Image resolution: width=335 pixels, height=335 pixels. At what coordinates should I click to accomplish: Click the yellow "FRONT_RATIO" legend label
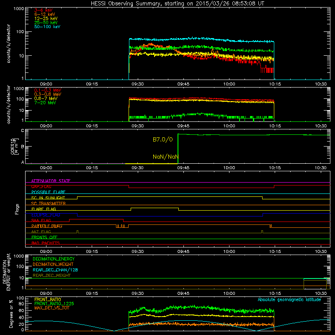[x=48, y=299]
